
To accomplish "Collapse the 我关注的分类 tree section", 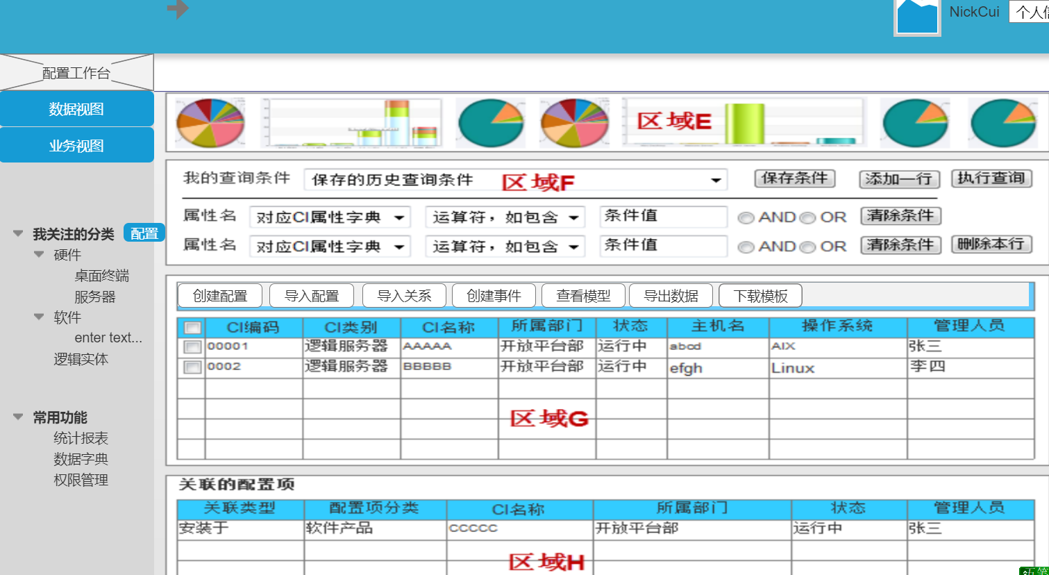I will pos(19,234).
